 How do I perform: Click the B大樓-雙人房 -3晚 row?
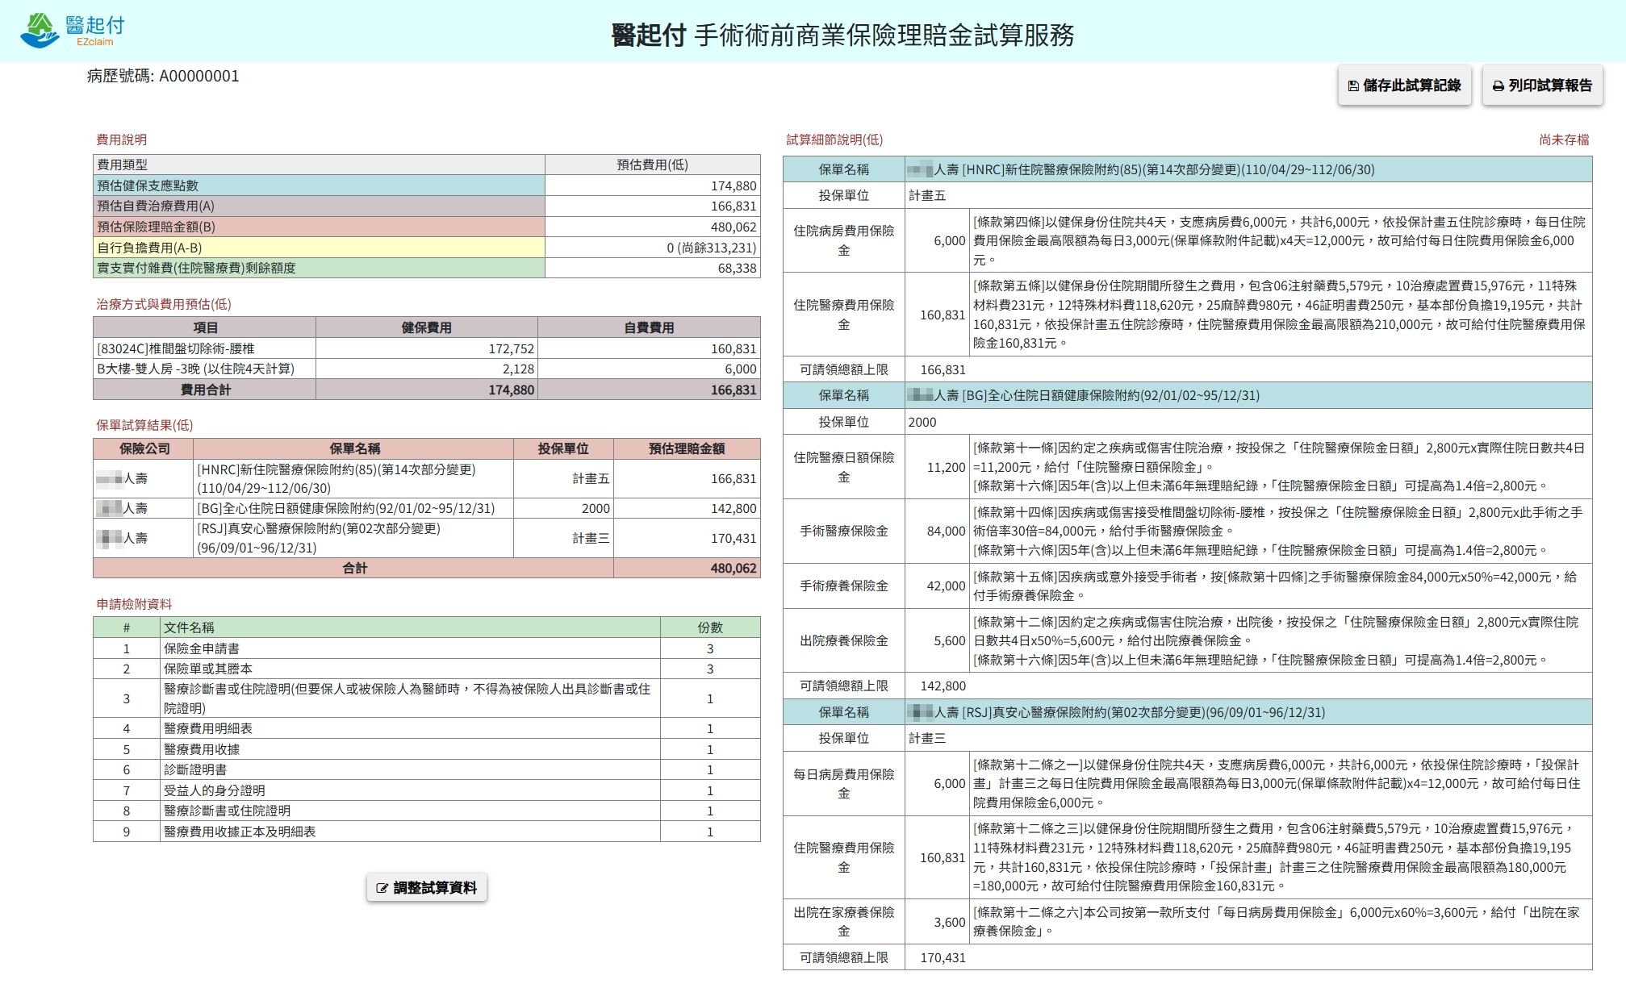pos(426,369)
